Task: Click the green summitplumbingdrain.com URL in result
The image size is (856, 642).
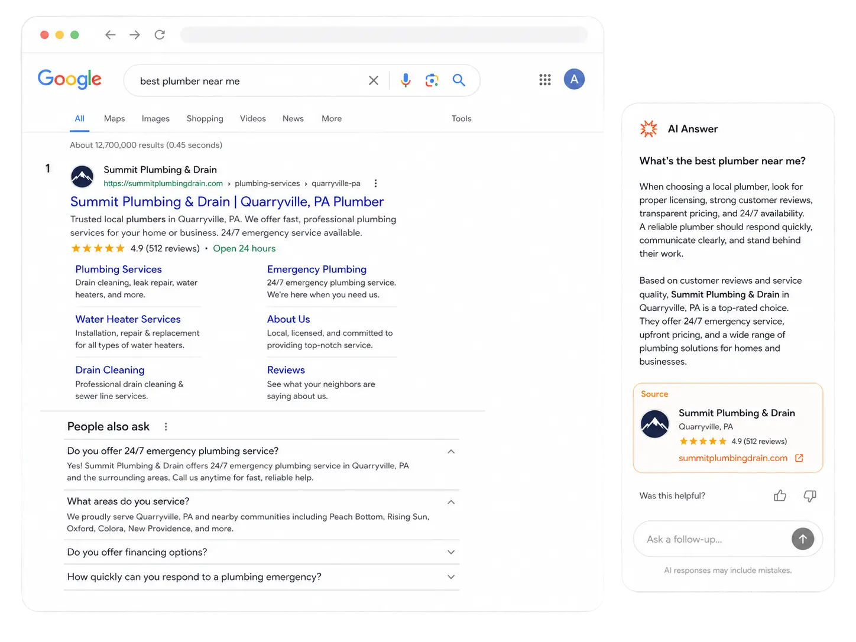Action: point(163,183)
